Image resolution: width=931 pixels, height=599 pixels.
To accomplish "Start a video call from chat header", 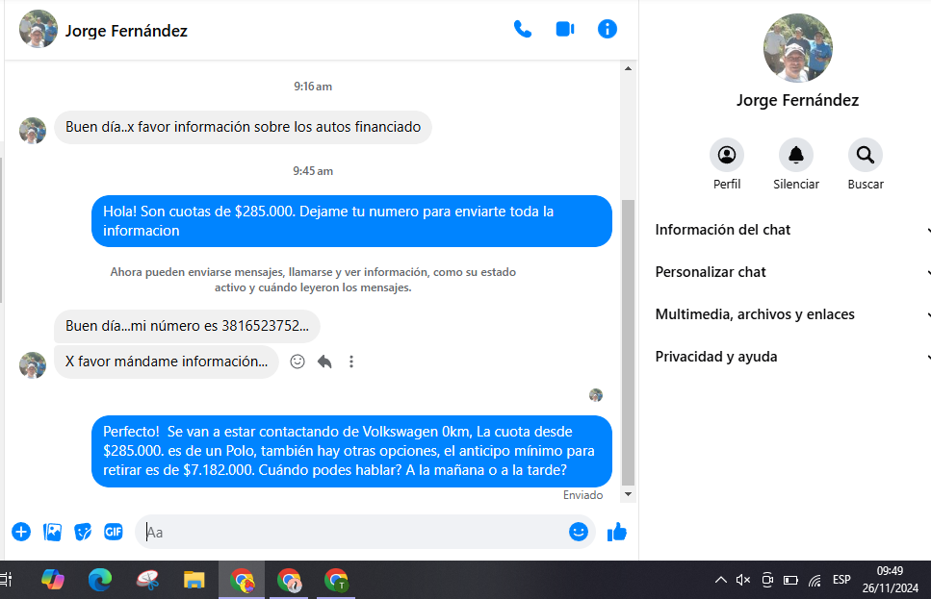I will (x=565, y=29).
